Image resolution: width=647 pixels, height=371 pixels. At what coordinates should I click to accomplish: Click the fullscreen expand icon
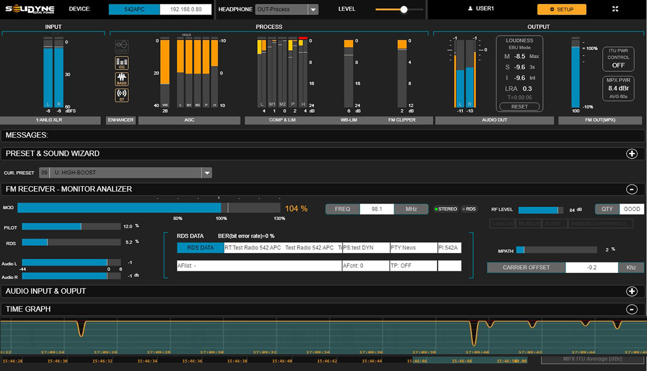pos(616,9)
